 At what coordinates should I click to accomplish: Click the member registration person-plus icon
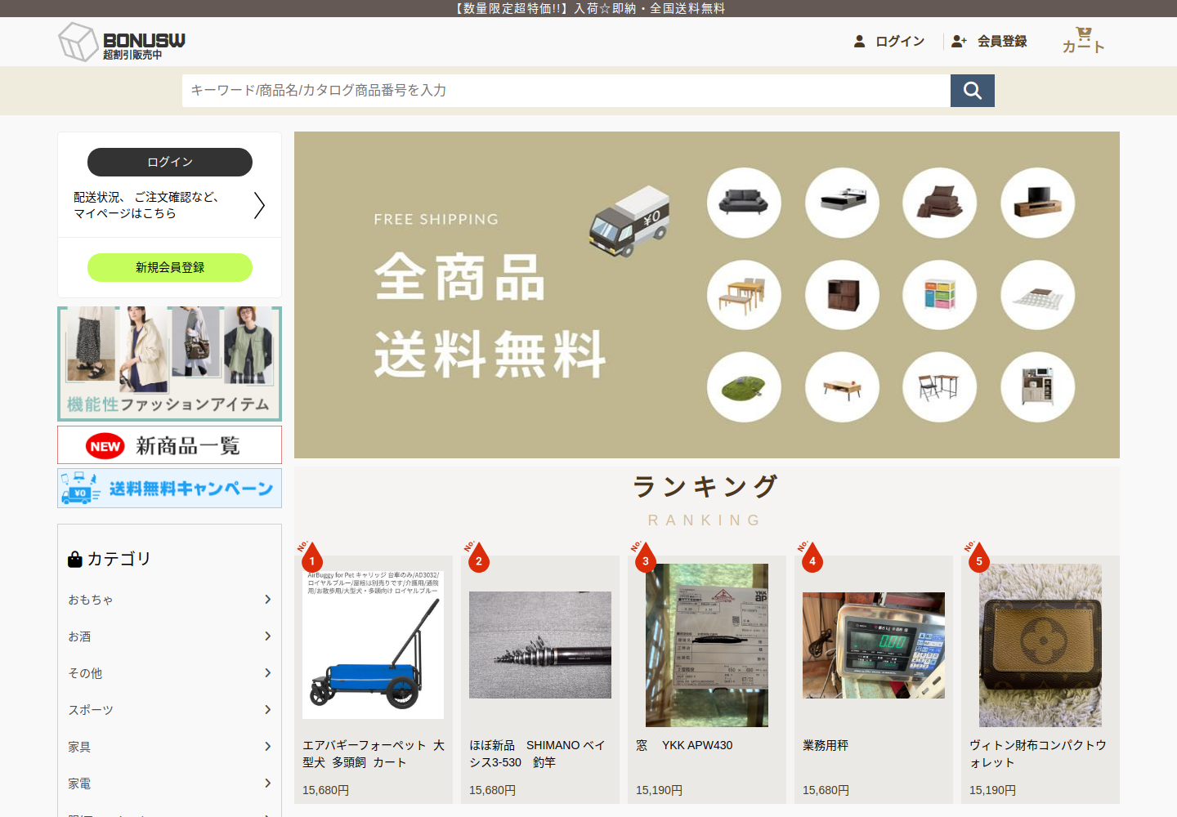(959, 41)
